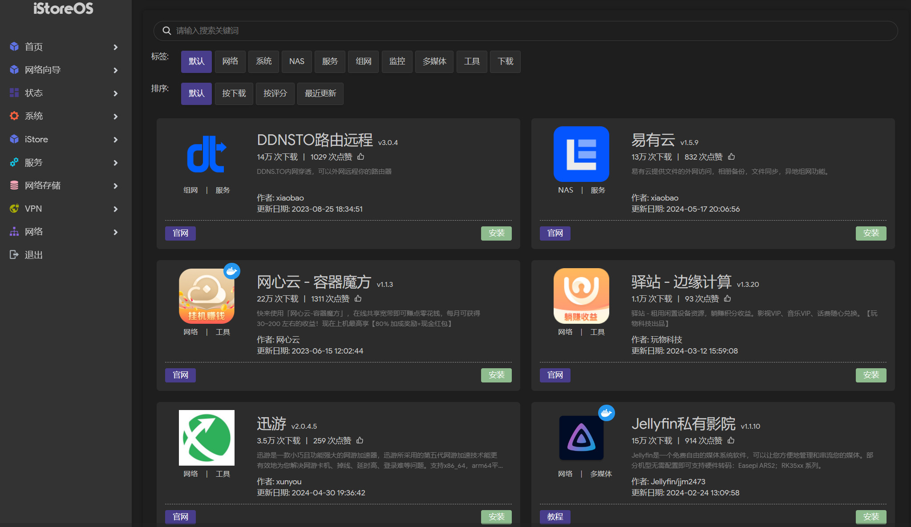Screen dimensions: 911x527
Task: Click the 网心云 容器魔方 app logo
Action: pos(206,296)
